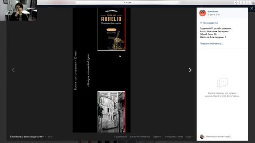Image resolution: width=255 pixels, height=143 pixels.
Task: Go to the previous photo with left arrow
Action: pos(13,70)
